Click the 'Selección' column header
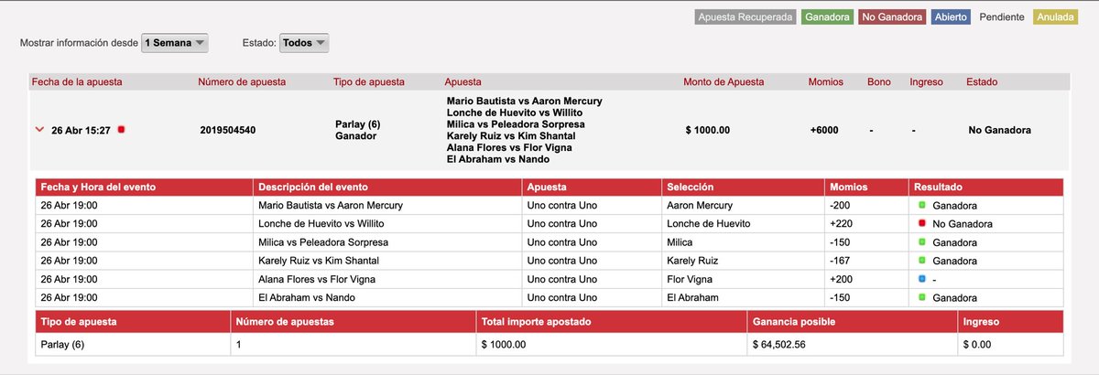The height and width of the screenshot is (375, 1099). 691,187
